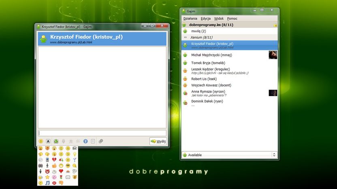This screenshot has height=189, width=337.
Task: Click the lock icon on dobreprogramy.im row
Action: pyautogui.click(x=275, y=25)
